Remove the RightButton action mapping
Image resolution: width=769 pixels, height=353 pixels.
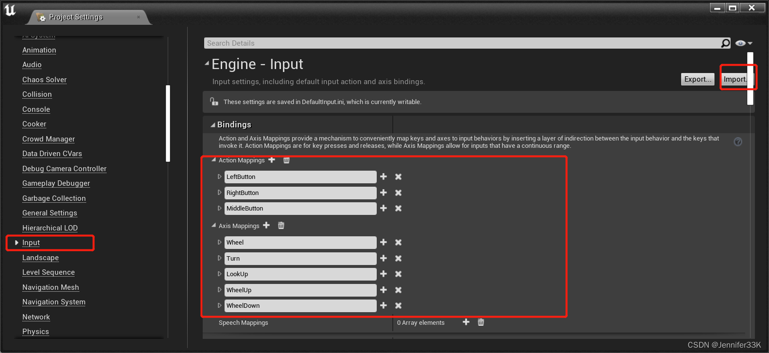click(398, 193)
